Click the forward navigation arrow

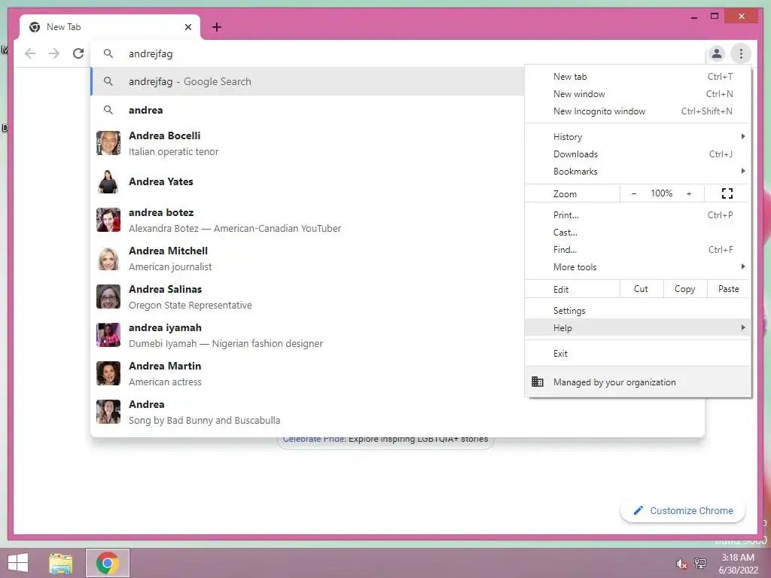54,53
